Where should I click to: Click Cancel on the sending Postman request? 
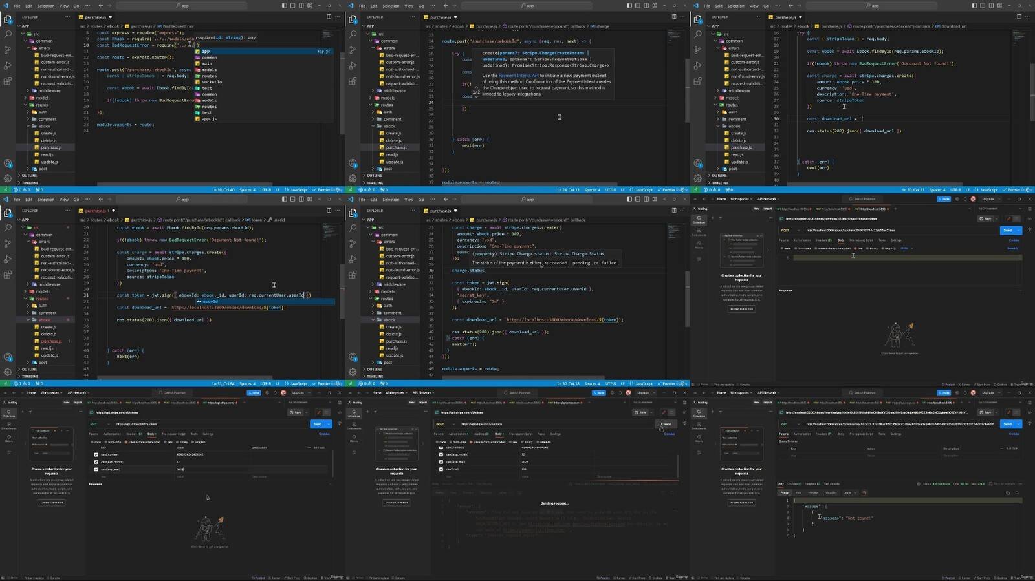point(666,424)
